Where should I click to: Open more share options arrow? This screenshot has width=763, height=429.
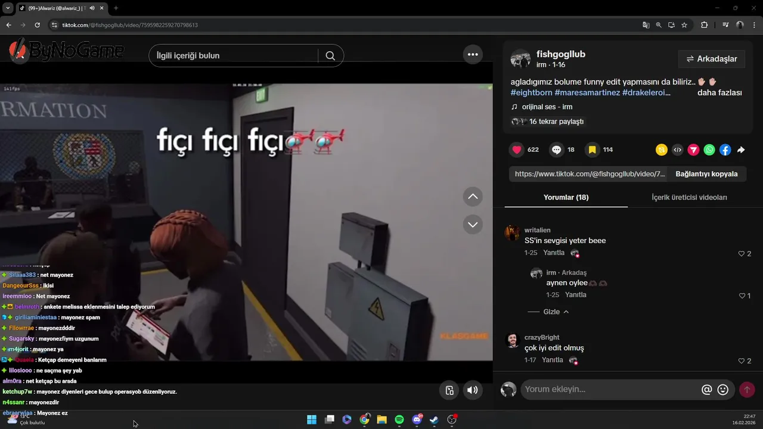pyautogui.click(x=741, y=150)
